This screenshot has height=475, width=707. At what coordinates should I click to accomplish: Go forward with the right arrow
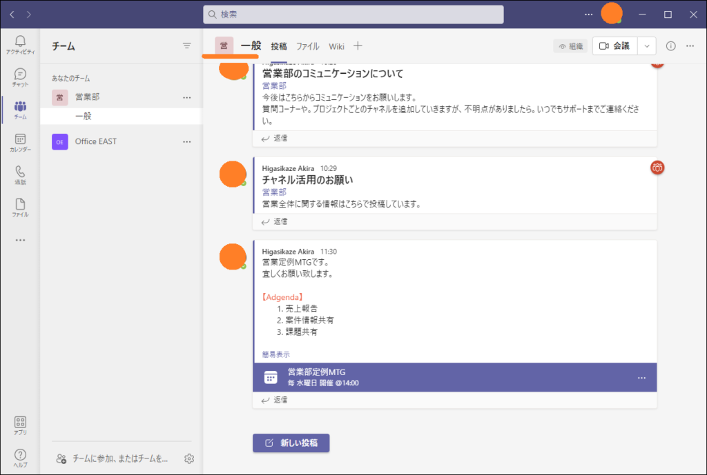[29, 15]
